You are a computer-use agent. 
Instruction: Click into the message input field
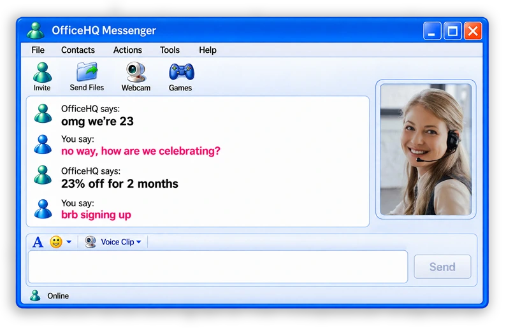(218, 267)
